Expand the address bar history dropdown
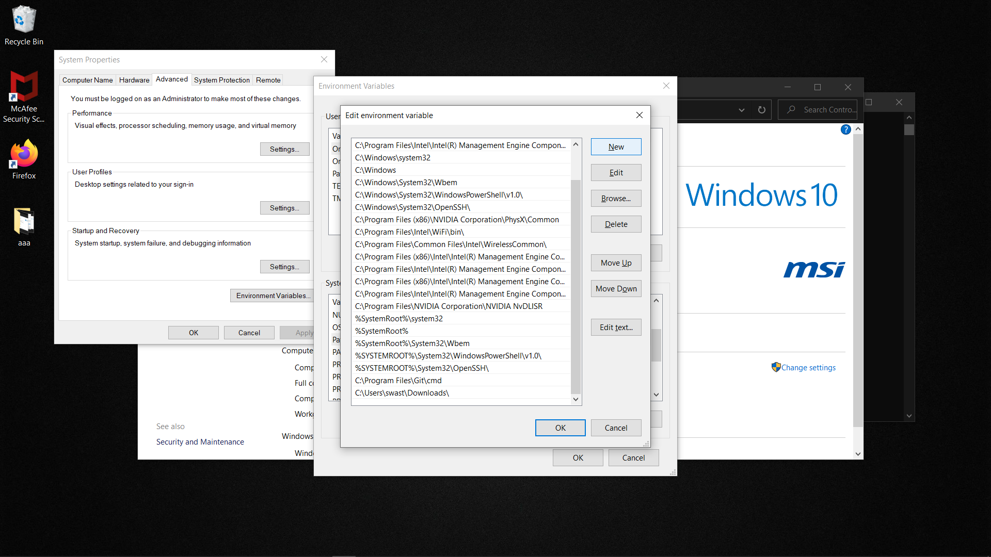Screen dimensions: 991x557 (x=741, y=110)
